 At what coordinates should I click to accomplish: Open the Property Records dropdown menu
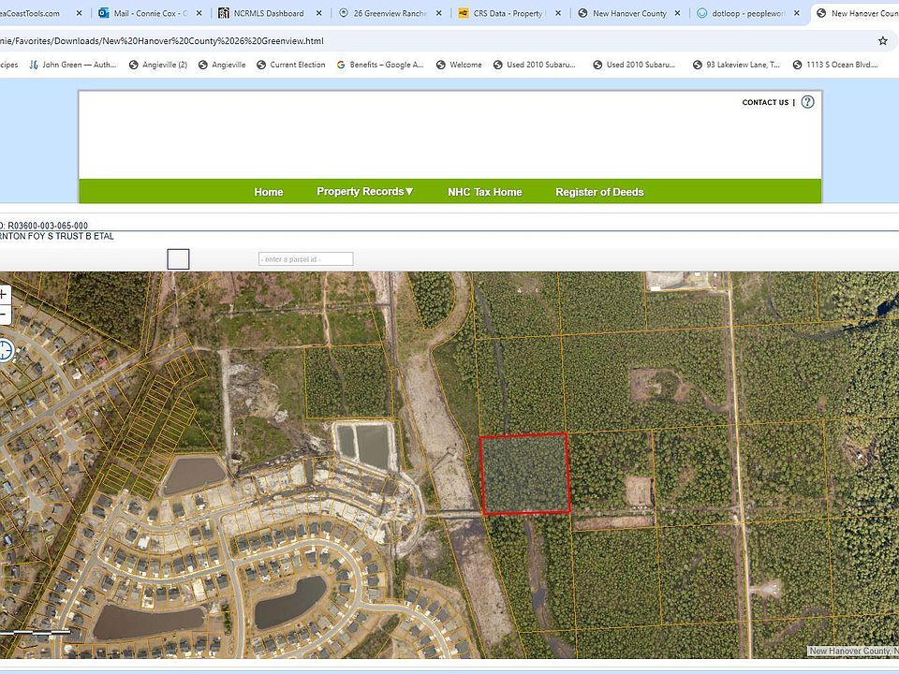tap(364, 192)
